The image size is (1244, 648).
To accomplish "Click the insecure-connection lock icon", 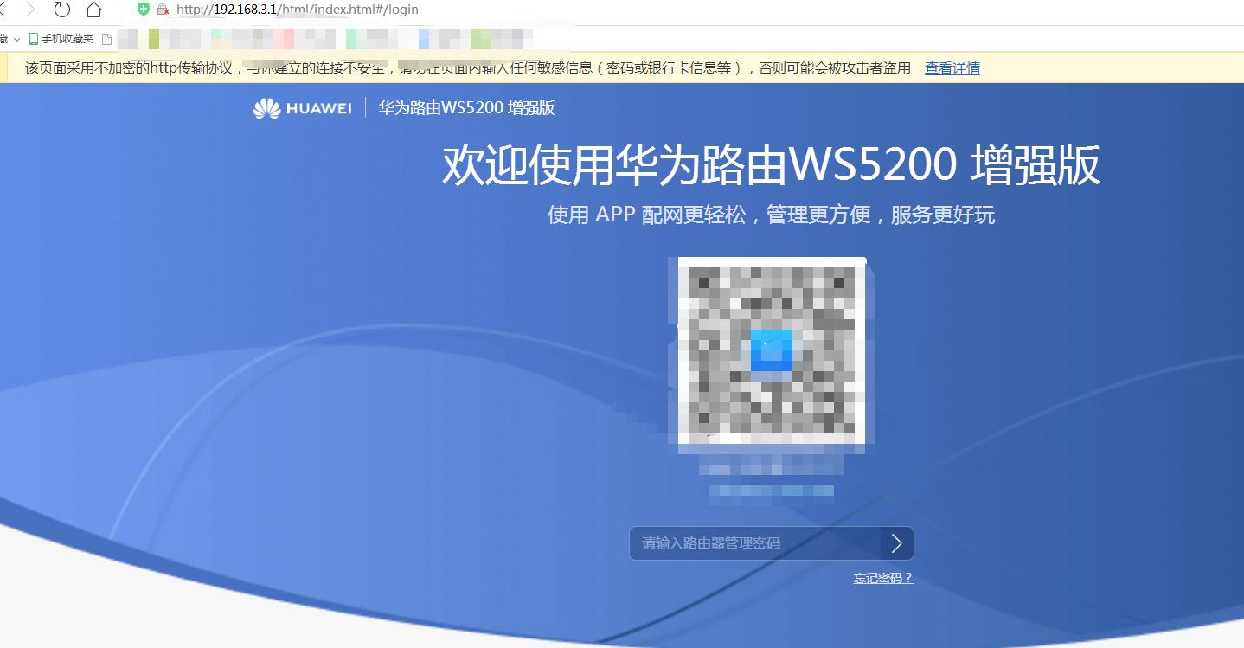I will (162, 10).
